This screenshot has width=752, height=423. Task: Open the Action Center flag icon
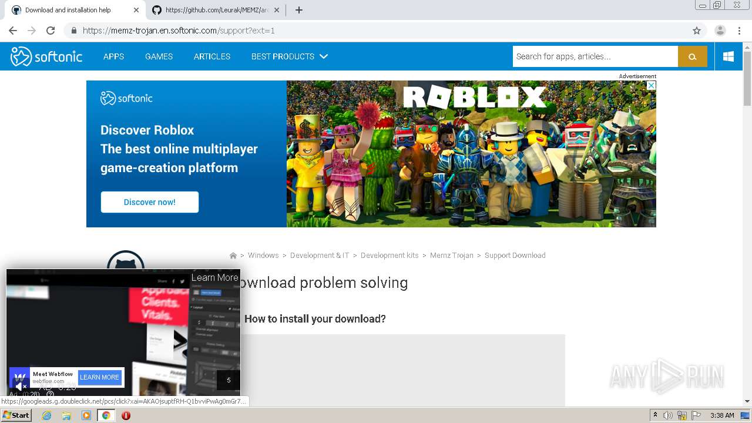click(696, 415)
